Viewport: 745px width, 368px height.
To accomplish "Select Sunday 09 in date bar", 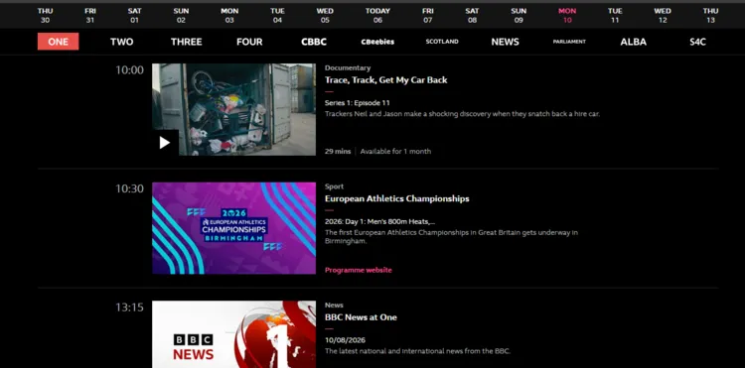I will point(519,15).
